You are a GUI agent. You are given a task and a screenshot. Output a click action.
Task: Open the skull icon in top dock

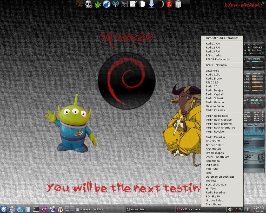pos(89,4)
